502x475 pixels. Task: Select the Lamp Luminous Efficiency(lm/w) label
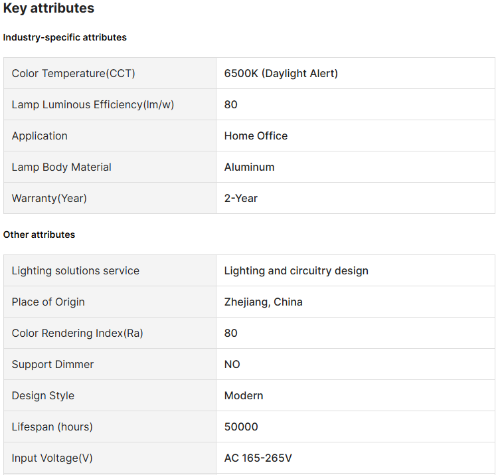point(93,104)
